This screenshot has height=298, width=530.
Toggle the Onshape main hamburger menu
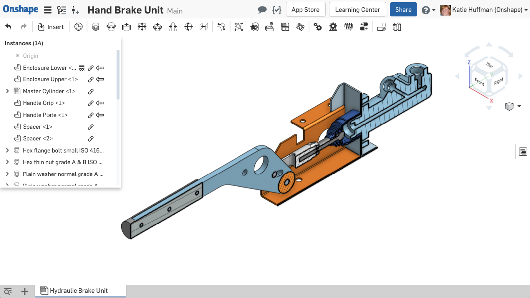click(x=48, y=10)
